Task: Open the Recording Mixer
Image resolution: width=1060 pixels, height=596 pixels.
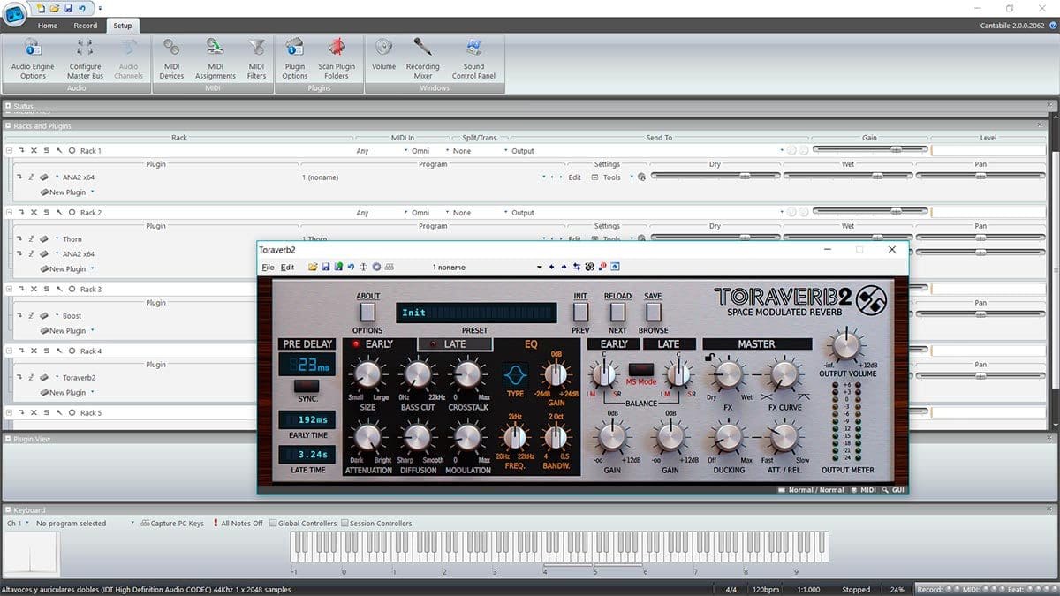Action: pyautogui.click(x=423, y=58)
